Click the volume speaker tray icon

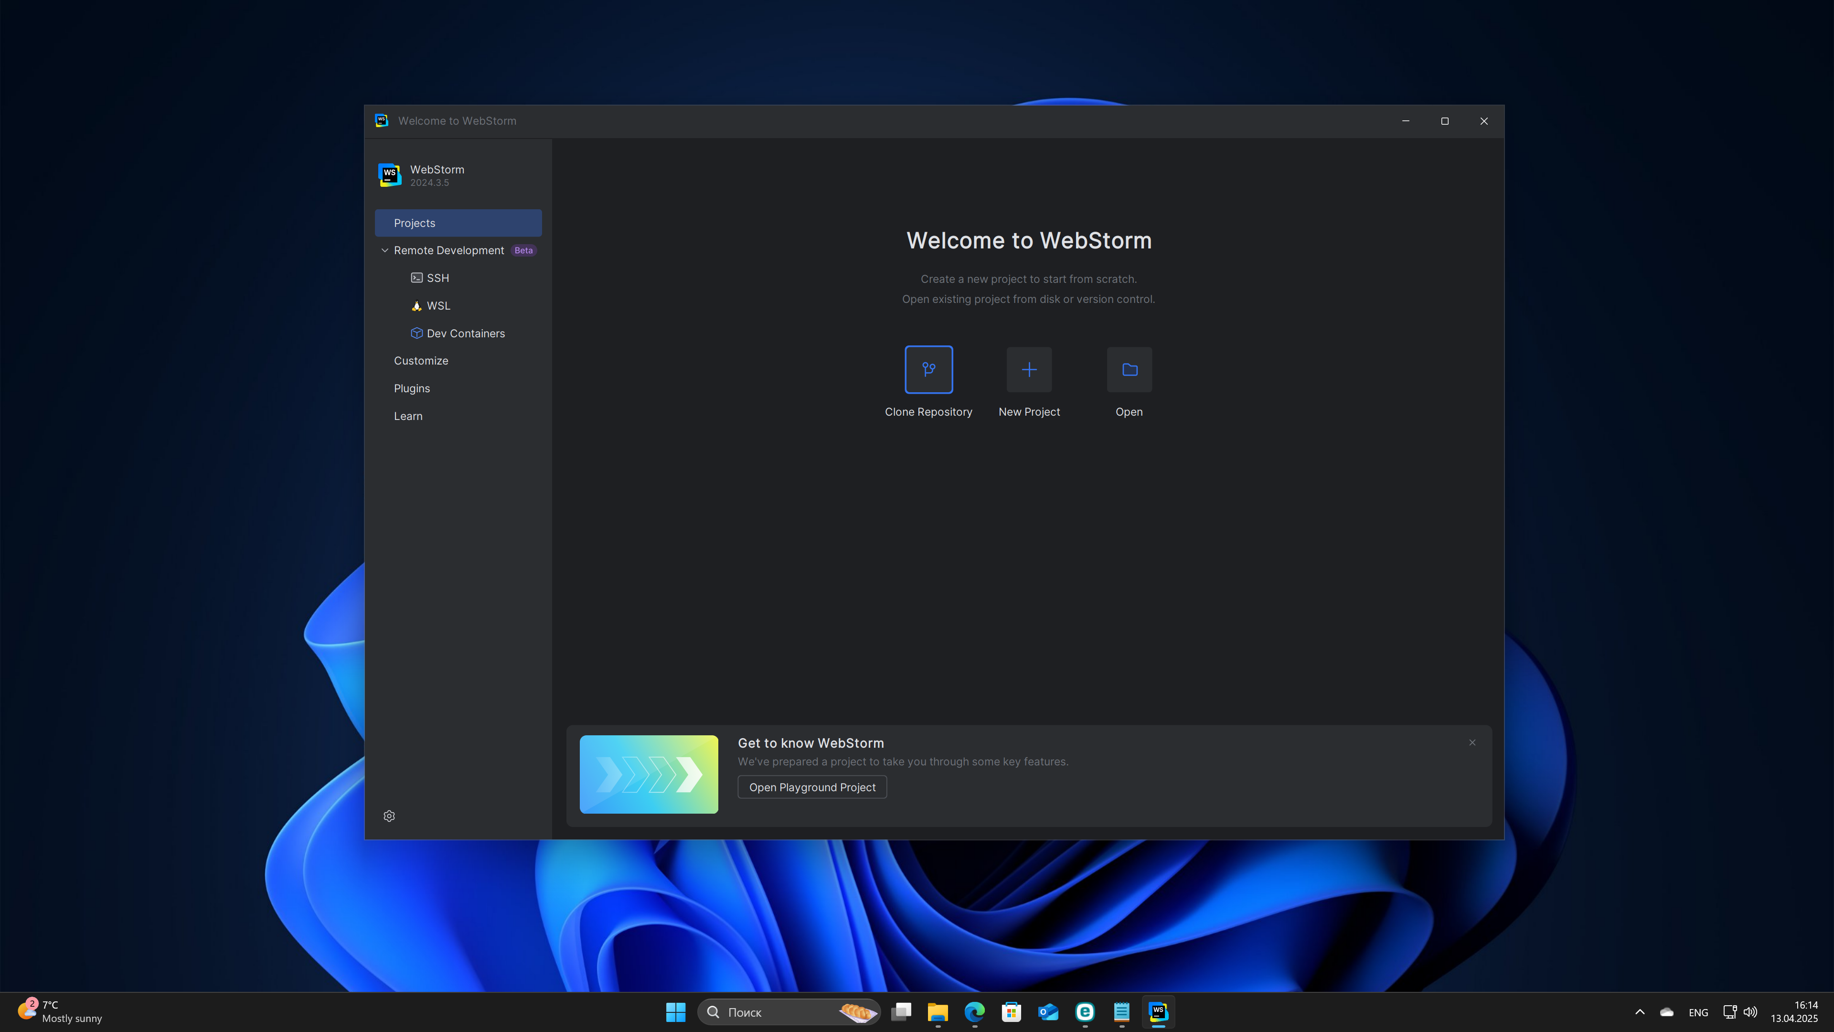pos(1750,1011)
